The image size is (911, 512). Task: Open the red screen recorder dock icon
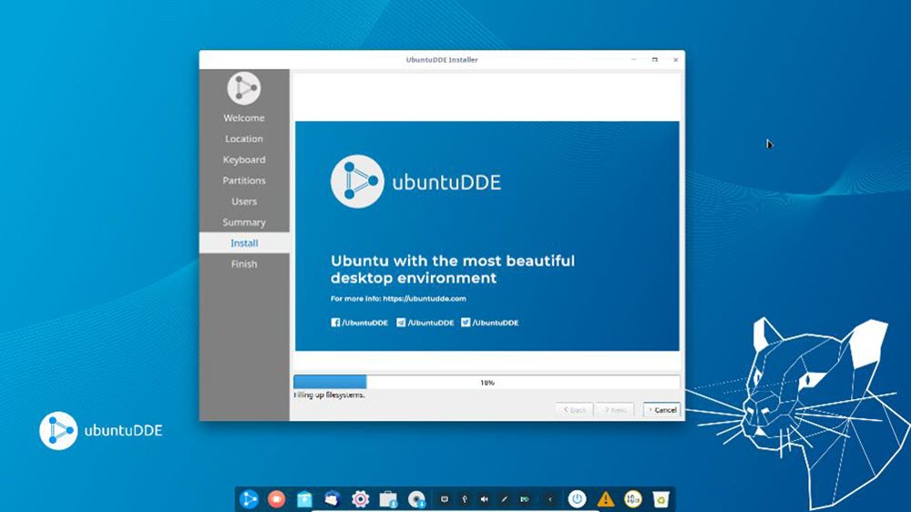coord(277,498)
